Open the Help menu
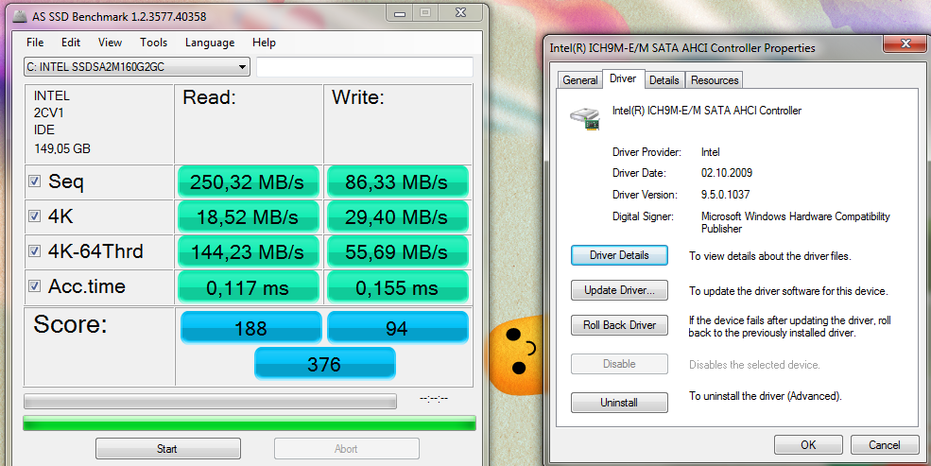Screen dimensions: 931x466 [x=264, y=43]
